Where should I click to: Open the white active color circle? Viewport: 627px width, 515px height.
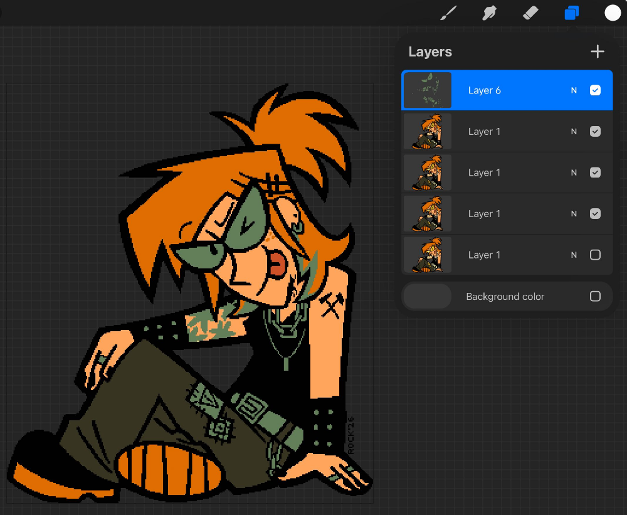click(612, 13)
